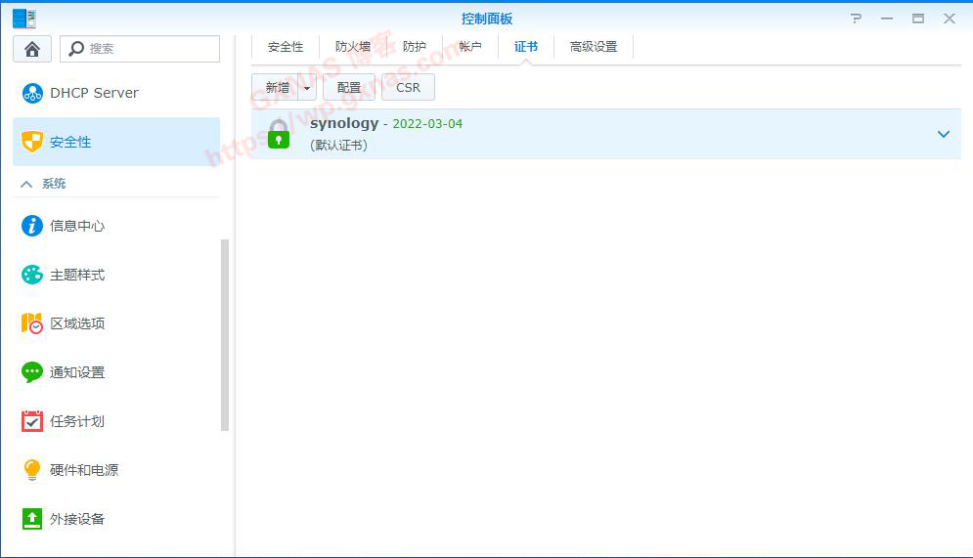The width and height of the screenshot is (973, 558).
Task: Click the sidebar vertical scrollbar
Action: [x=225, y=334]
